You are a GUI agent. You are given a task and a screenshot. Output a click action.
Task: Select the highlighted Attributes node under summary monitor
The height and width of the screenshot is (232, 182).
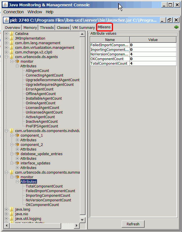(28, 181)
